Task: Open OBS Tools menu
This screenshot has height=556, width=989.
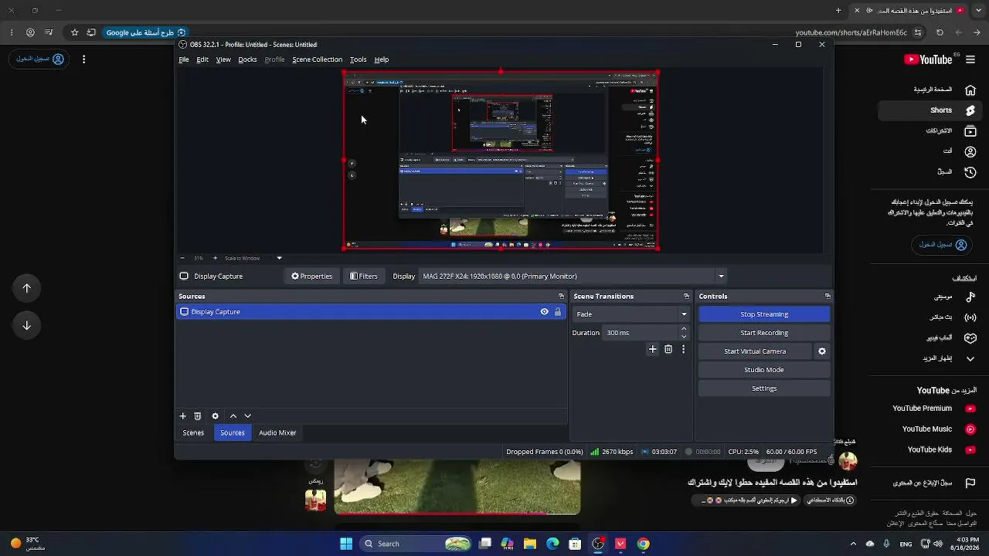Action: 358,59
